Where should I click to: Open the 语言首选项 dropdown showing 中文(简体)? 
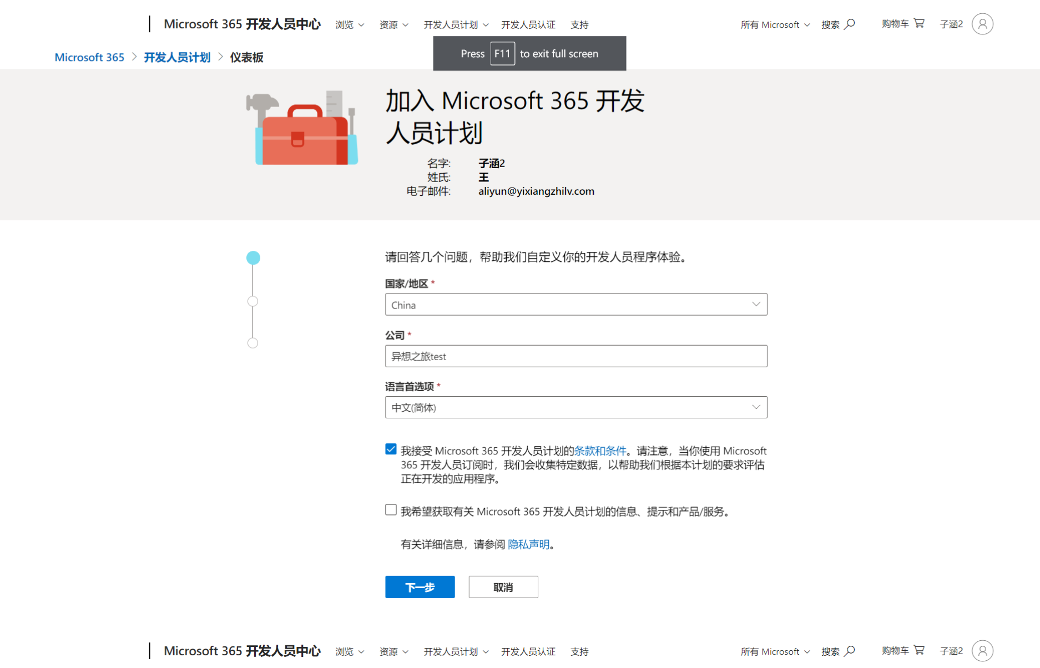tap(576, 407)
